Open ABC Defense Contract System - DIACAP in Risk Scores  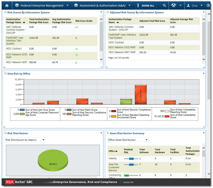pos(16,30)
